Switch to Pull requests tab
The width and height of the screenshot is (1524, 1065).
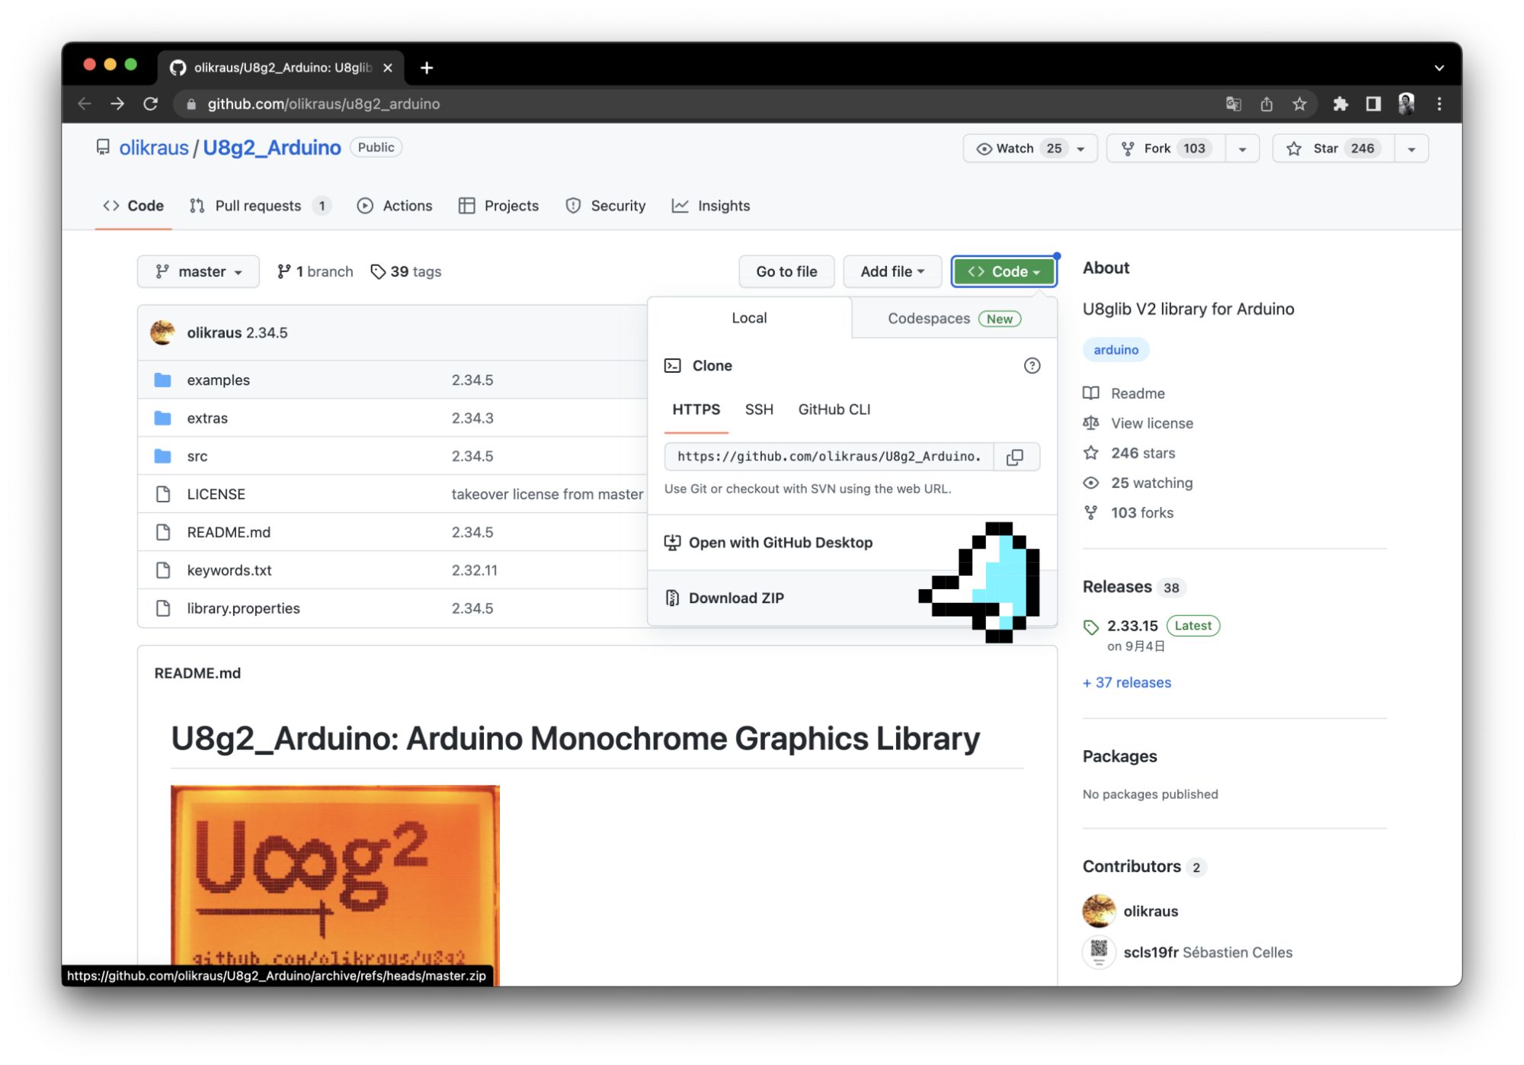tap(260, 206)
